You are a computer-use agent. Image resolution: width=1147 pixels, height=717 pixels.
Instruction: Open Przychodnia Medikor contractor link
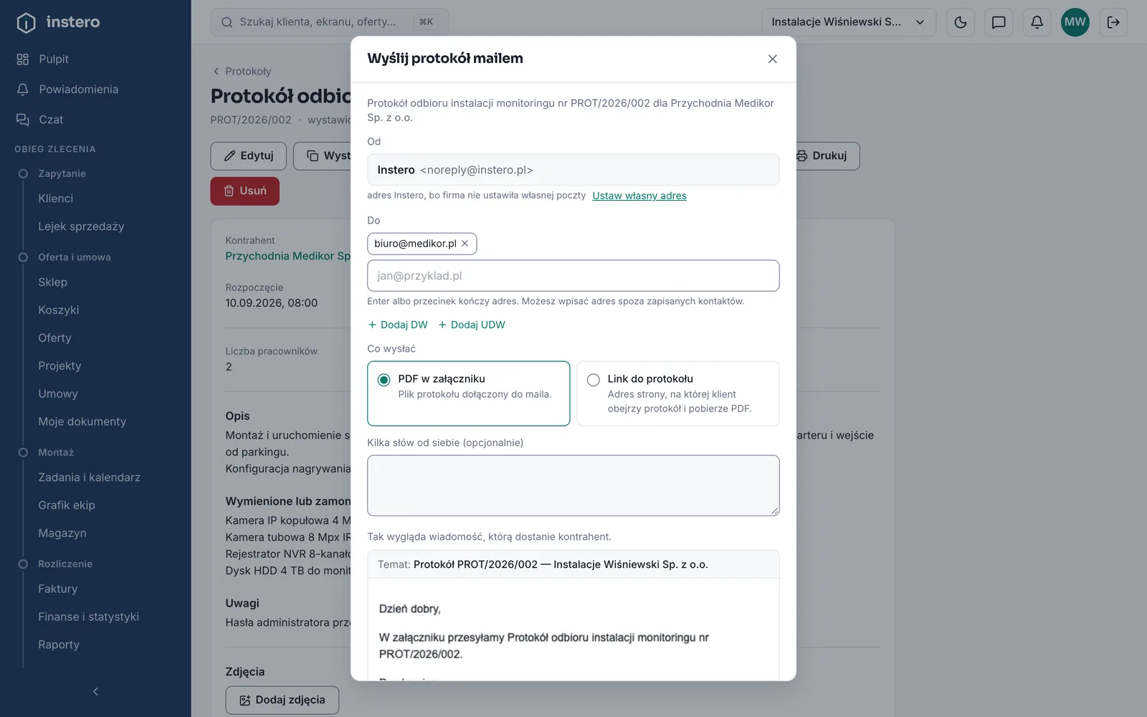[287, 256]
